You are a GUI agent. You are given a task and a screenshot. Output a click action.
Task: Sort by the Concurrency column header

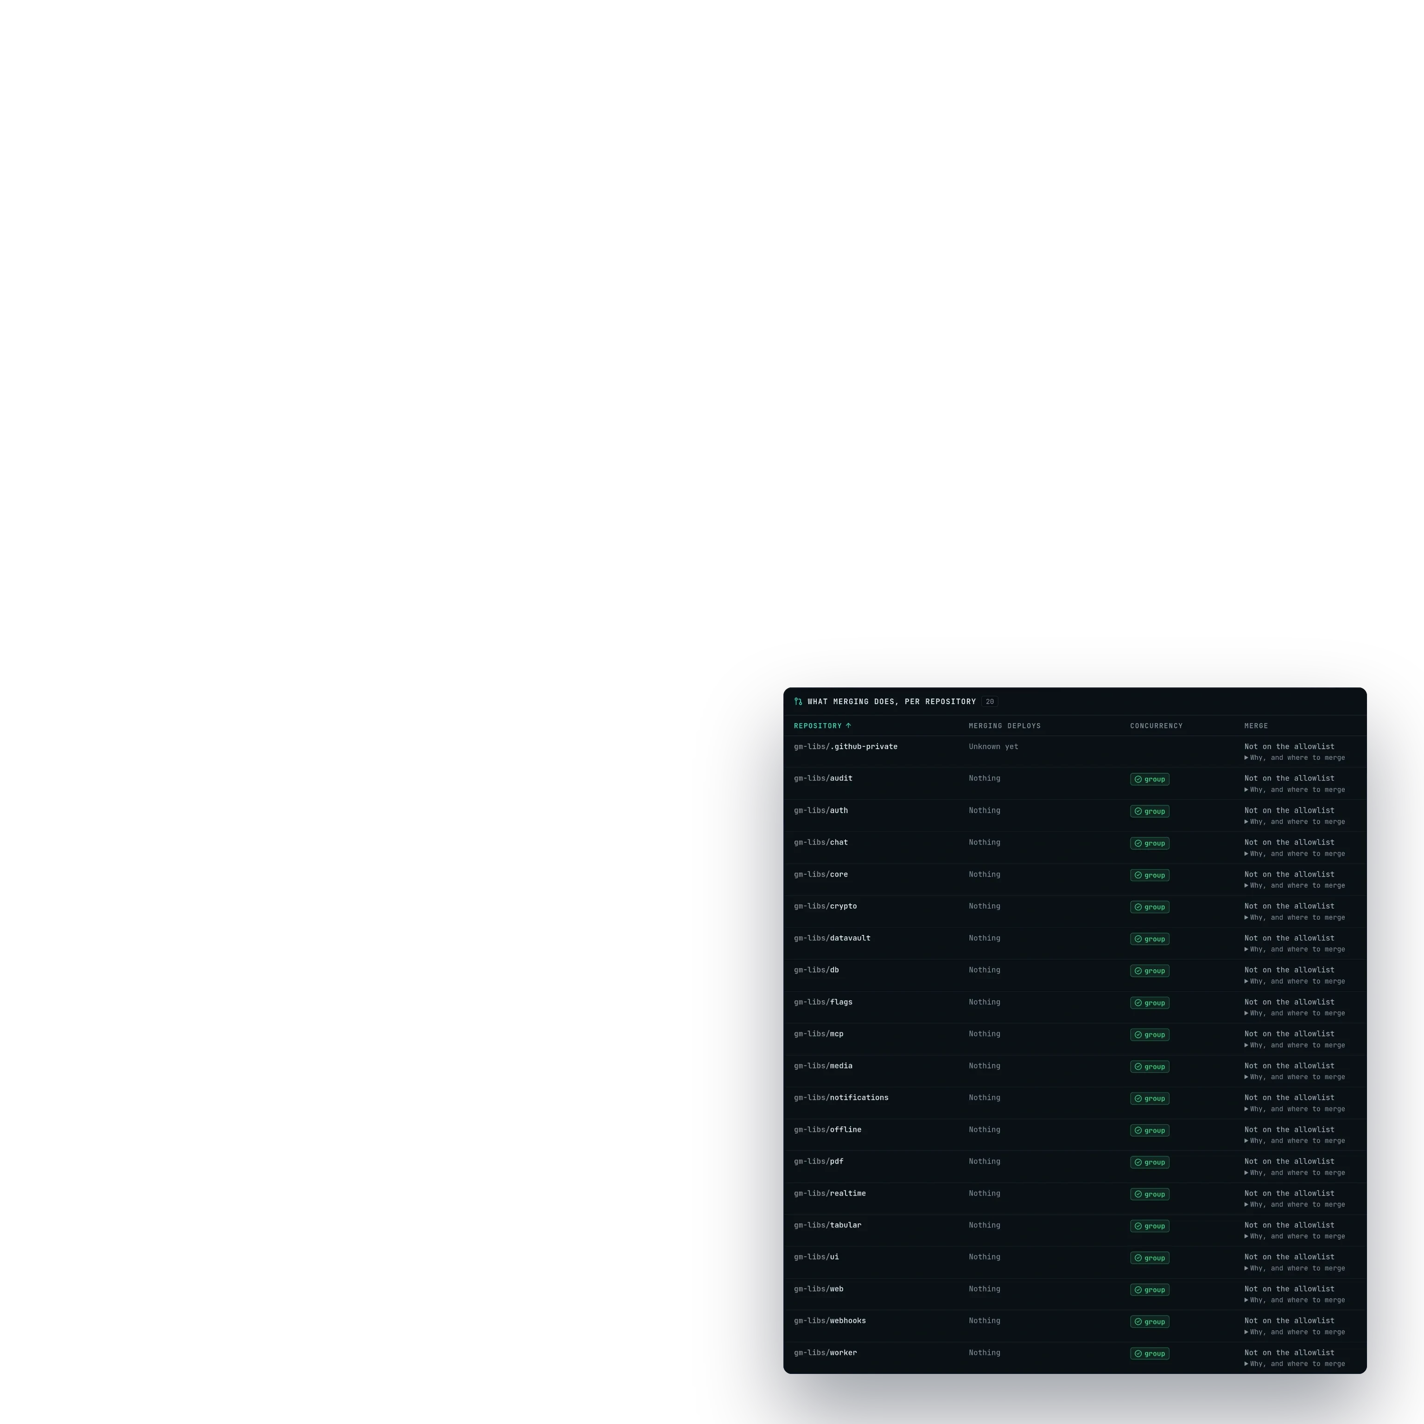pos(1157,726)
